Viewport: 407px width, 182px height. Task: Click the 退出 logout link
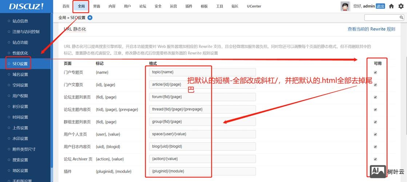coord(380,6)
